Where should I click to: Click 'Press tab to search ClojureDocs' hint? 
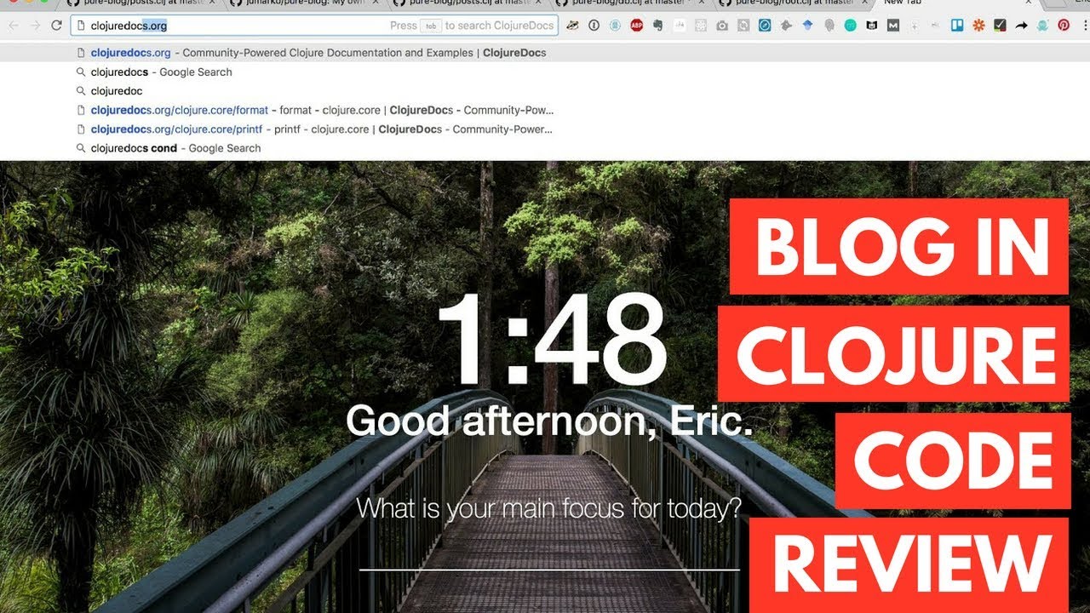[x=472, y=26]
